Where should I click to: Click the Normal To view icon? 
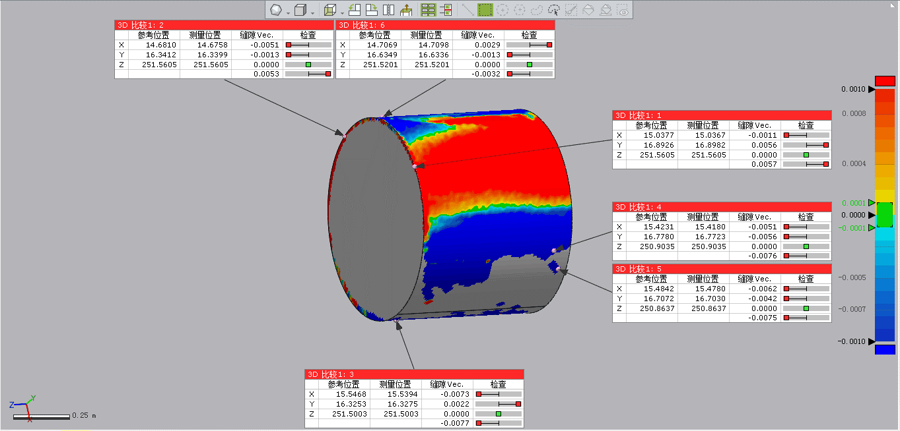(406, 10)
